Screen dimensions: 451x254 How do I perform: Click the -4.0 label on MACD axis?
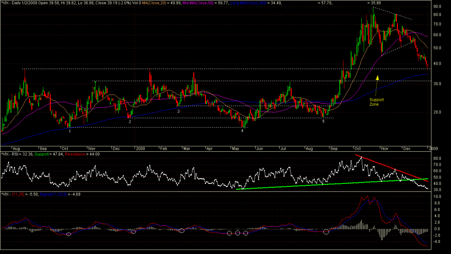point(436,242)
